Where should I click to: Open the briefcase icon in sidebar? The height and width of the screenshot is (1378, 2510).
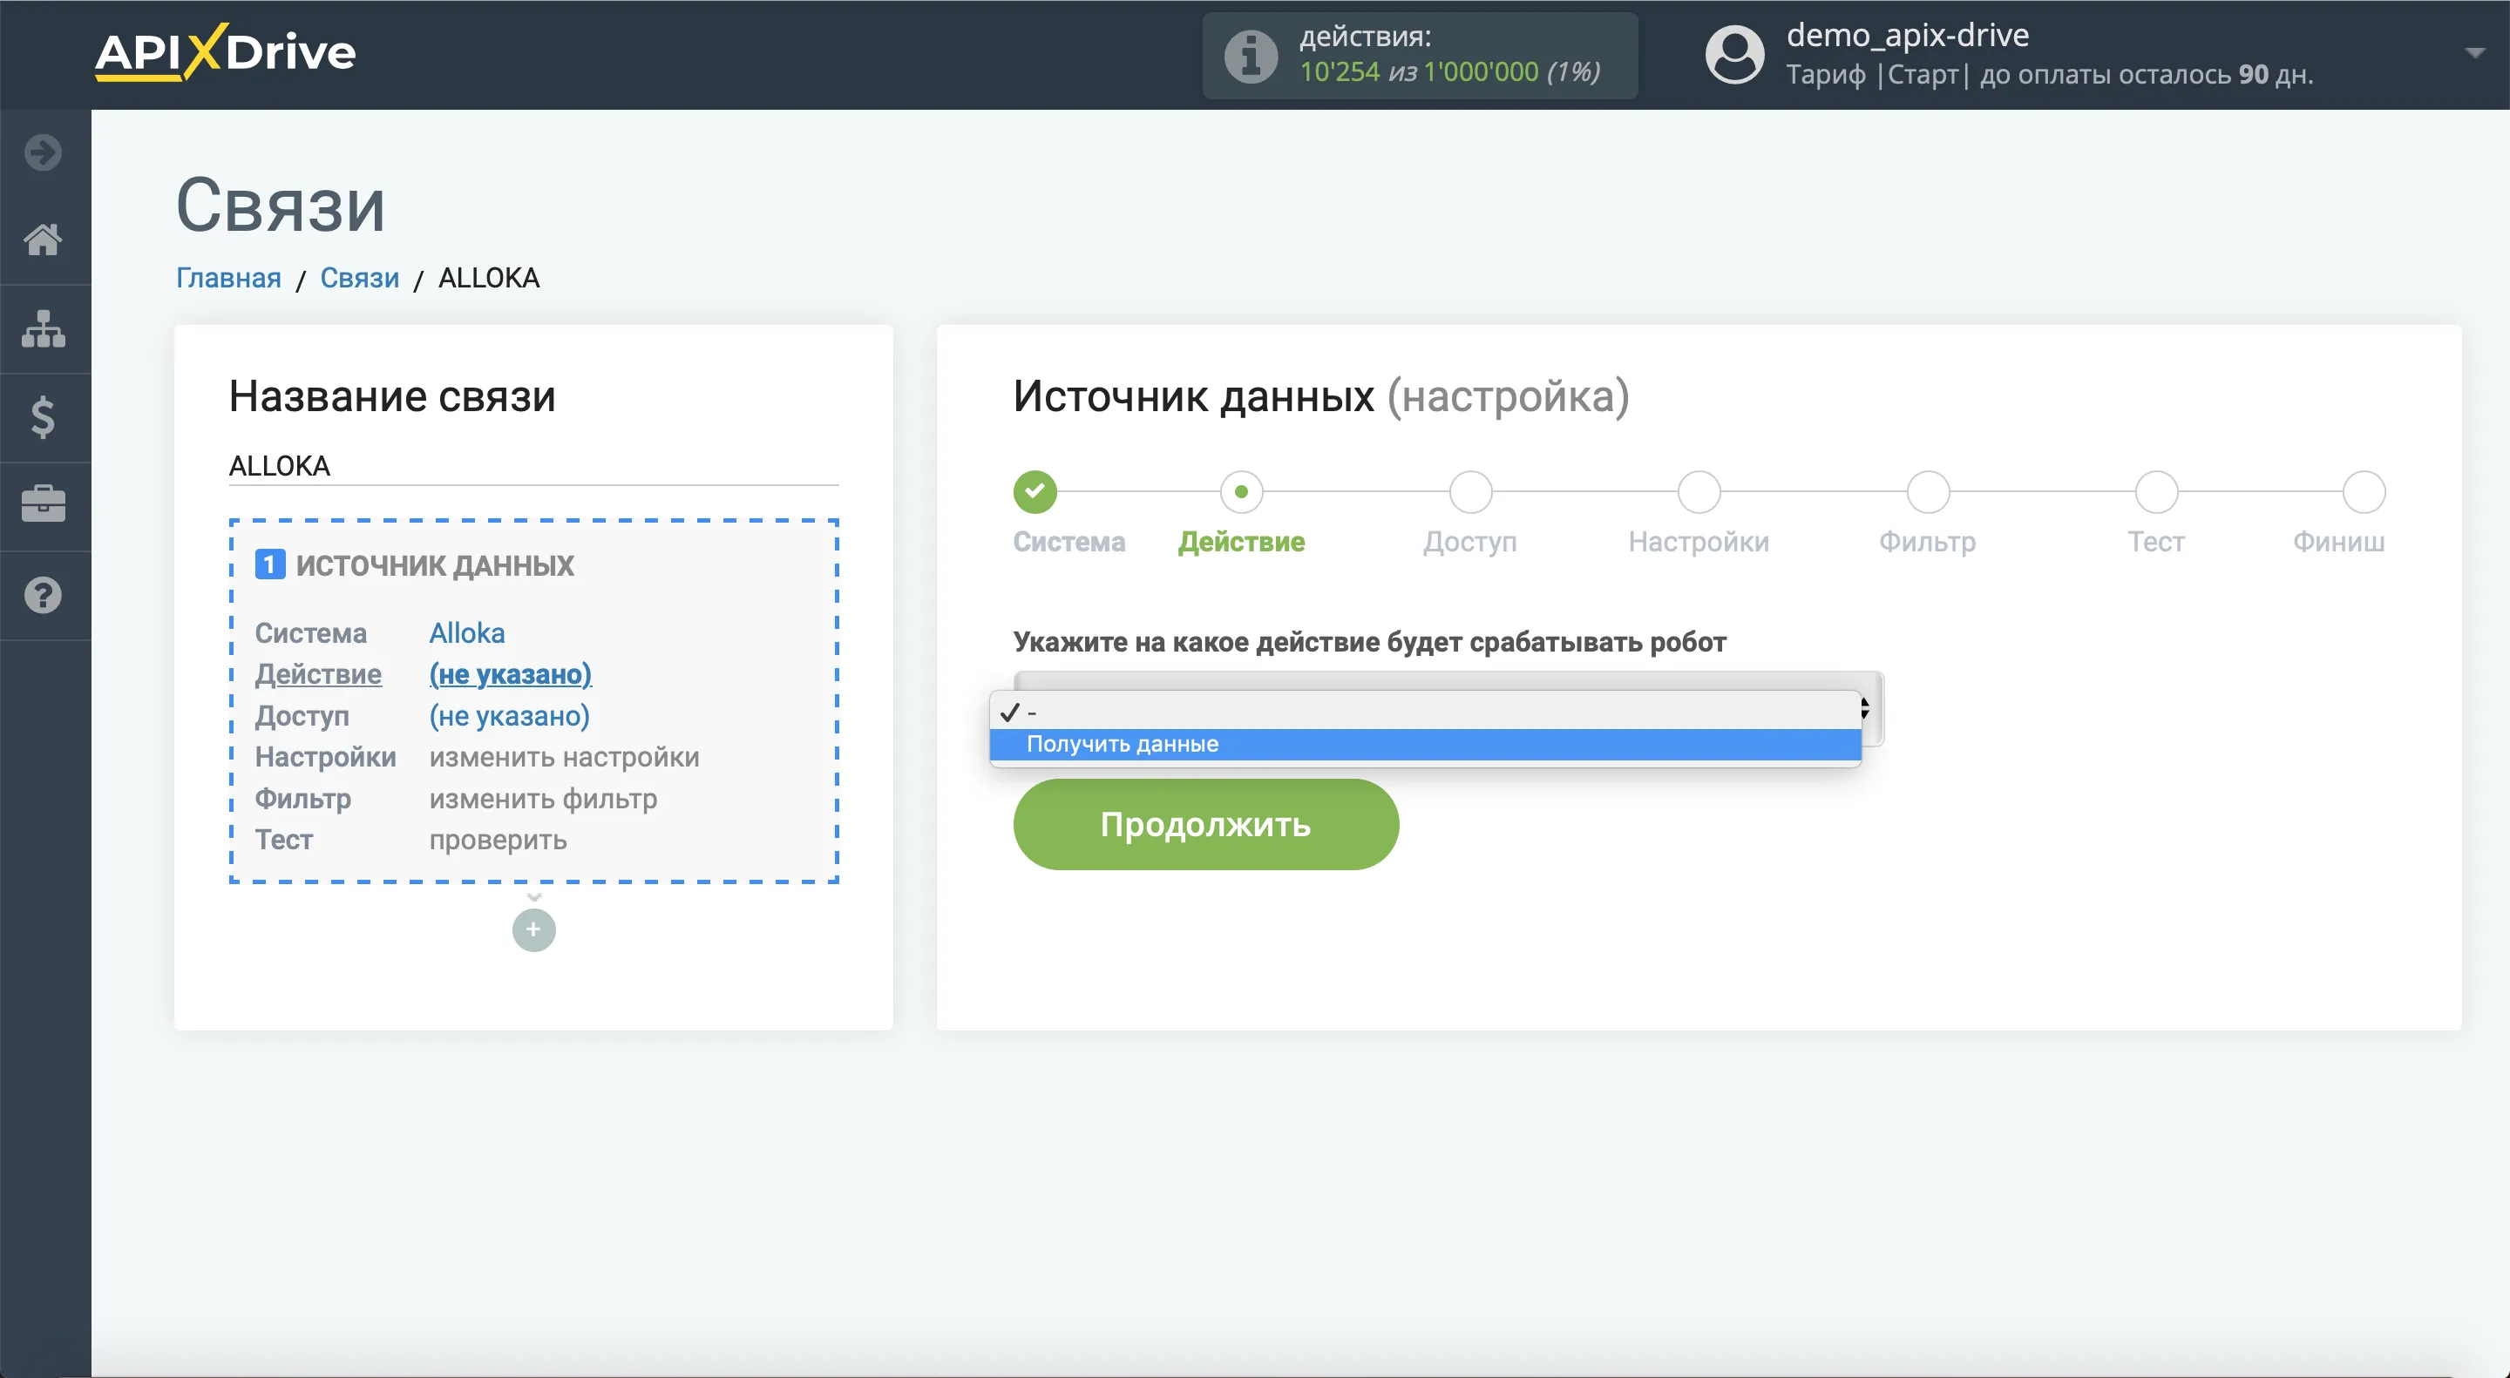pos(43,505)
